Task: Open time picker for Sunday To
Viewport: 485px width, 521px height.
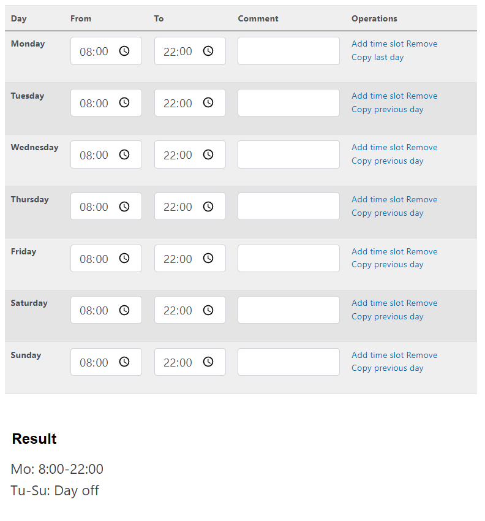Action: (208, 362)
